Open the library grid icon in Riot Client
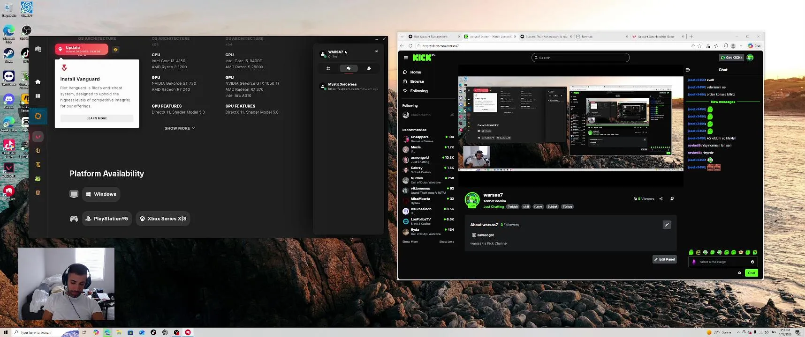The image size is (805, 337). tap(38, 96)
